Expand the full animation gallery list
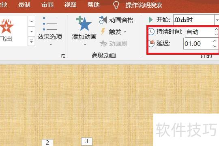This screenshot has width=219, height=146. coord(31,41)
